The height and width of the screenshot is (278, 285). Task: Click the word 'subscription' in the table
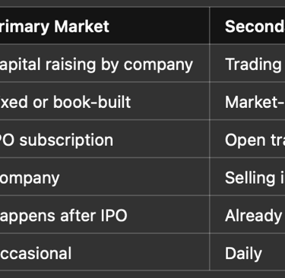click(66, 141)
